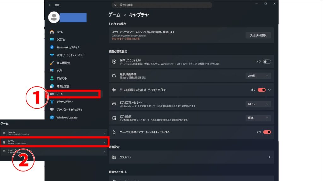Open the ビデオ品質 標準 dropdown
Screen dimensions: 323x181
pyautogui.click(x=258, y=118)
